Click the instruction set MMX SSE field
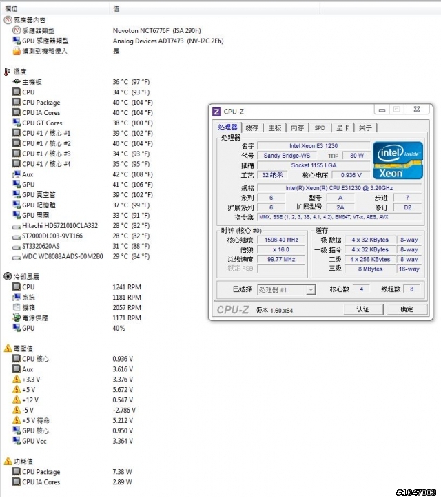 (339, 217)
